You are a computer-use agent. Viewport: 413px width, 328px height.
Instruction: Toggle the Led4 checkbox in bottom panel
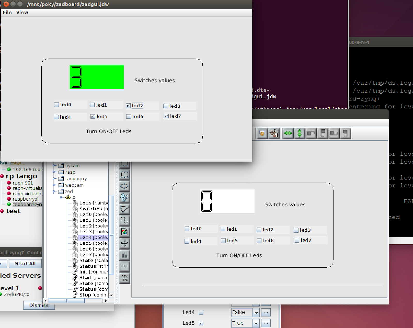(x=201, y=312)
